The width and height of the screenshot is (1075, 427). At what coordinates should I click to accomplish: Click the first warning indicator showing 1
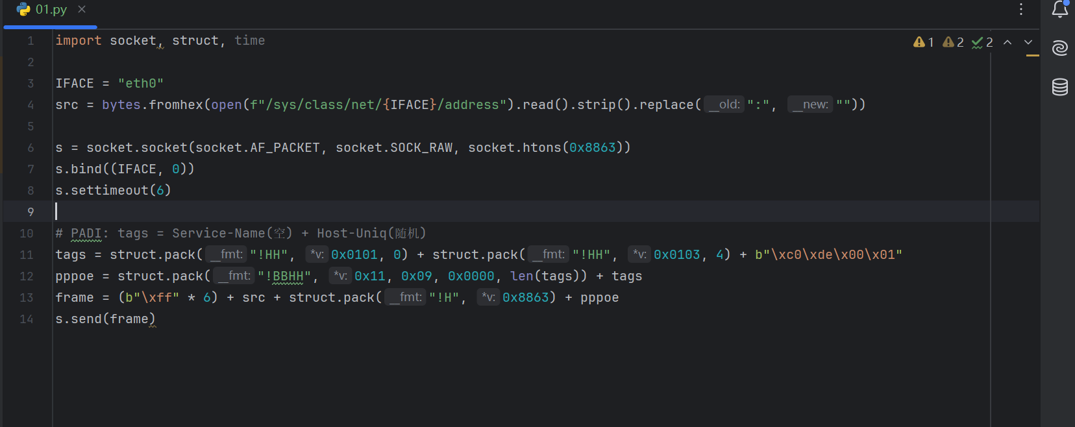pyautogui.click(x=923, y=42)
